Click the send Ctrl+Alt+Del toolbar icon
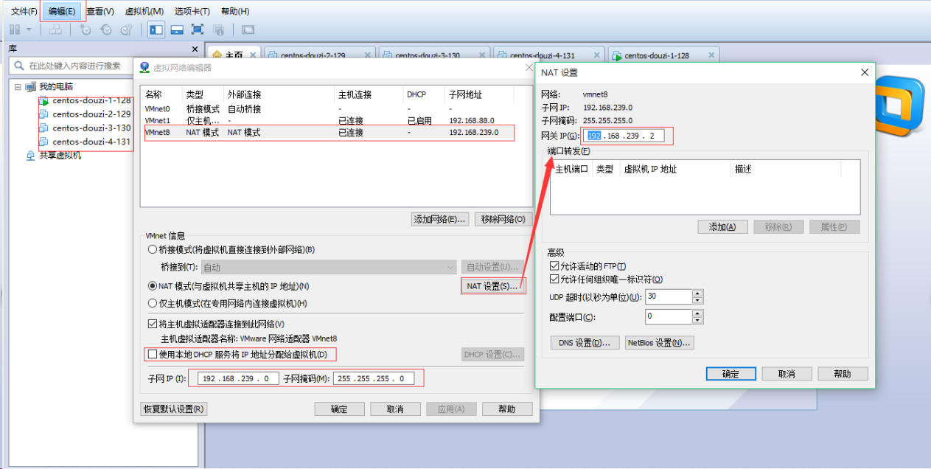 pyautogui.click(x=55, y=29)
